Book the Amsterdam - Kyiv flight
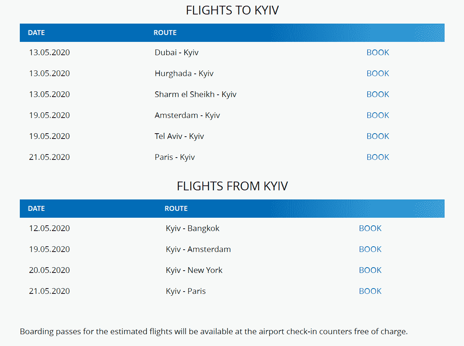Screen dimensions: 464x346 (378, 115)
